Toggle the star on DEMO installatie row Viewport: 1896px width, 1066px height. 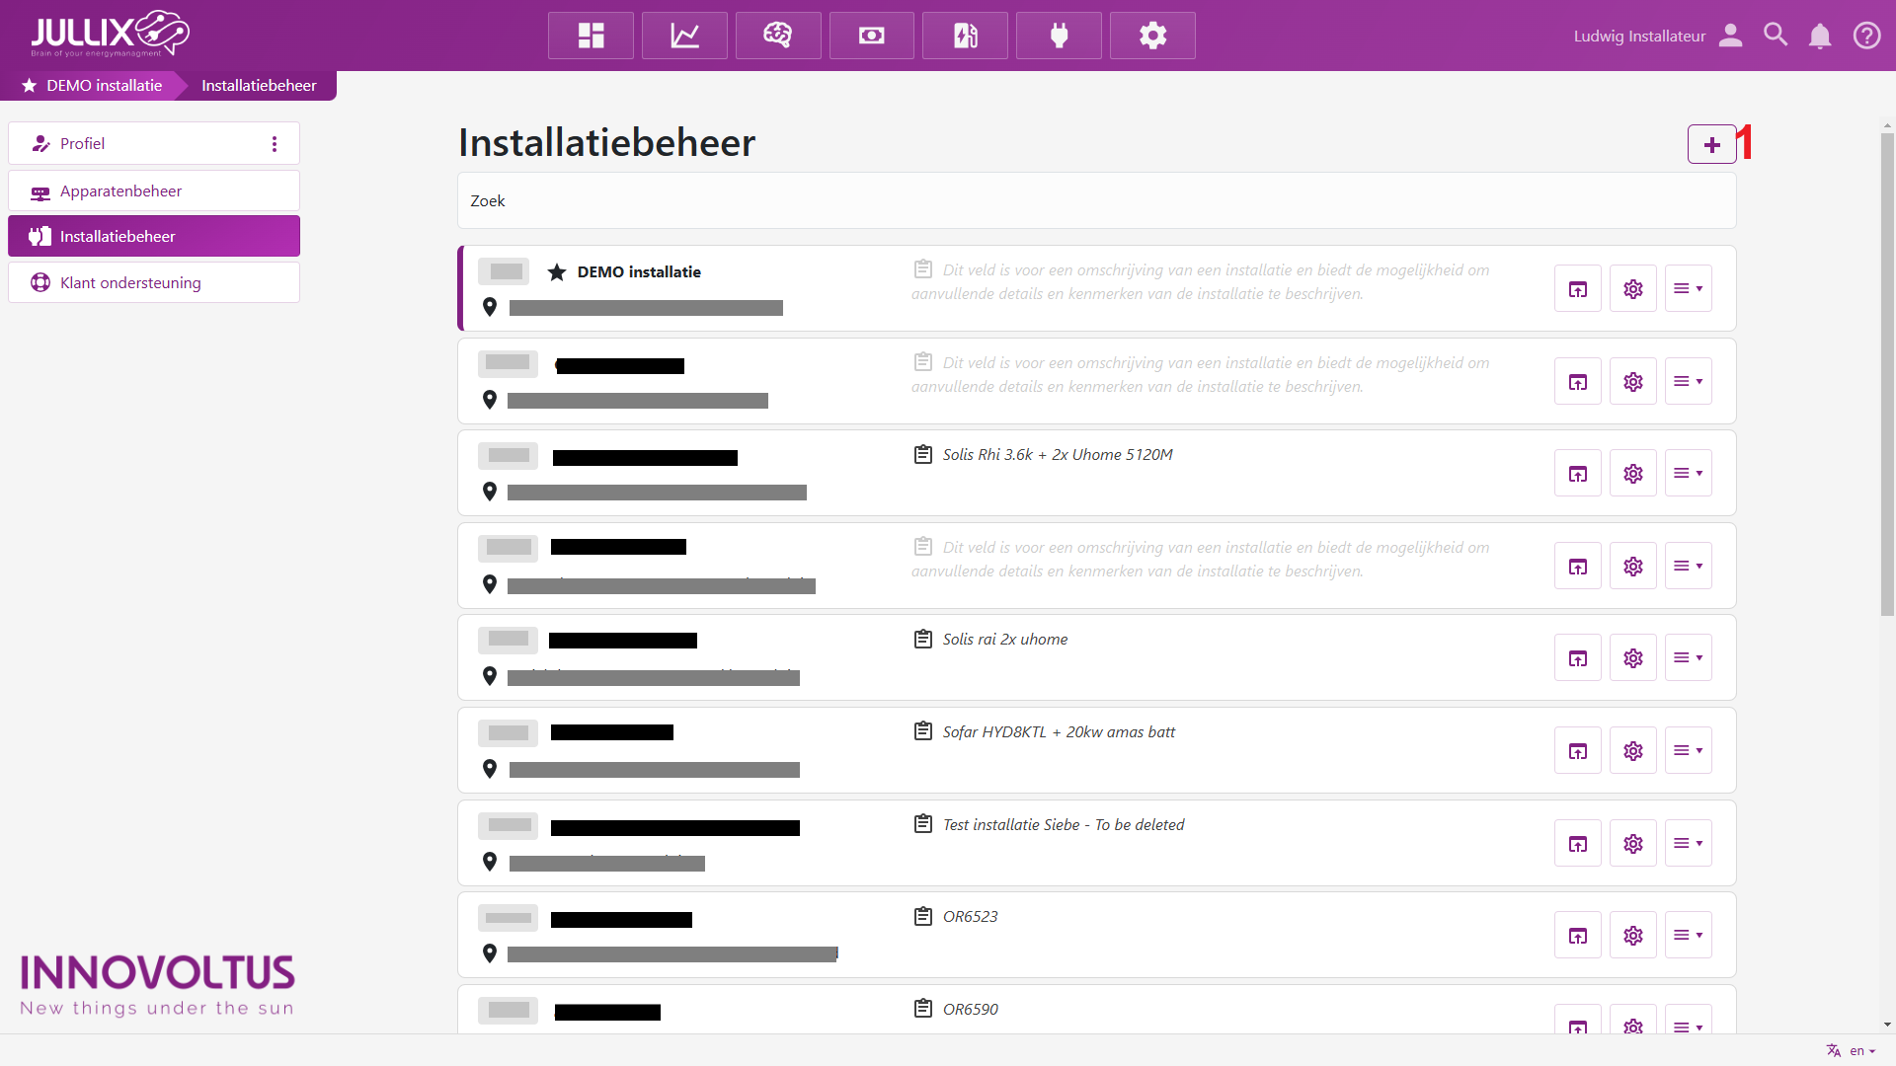(557, 272)
